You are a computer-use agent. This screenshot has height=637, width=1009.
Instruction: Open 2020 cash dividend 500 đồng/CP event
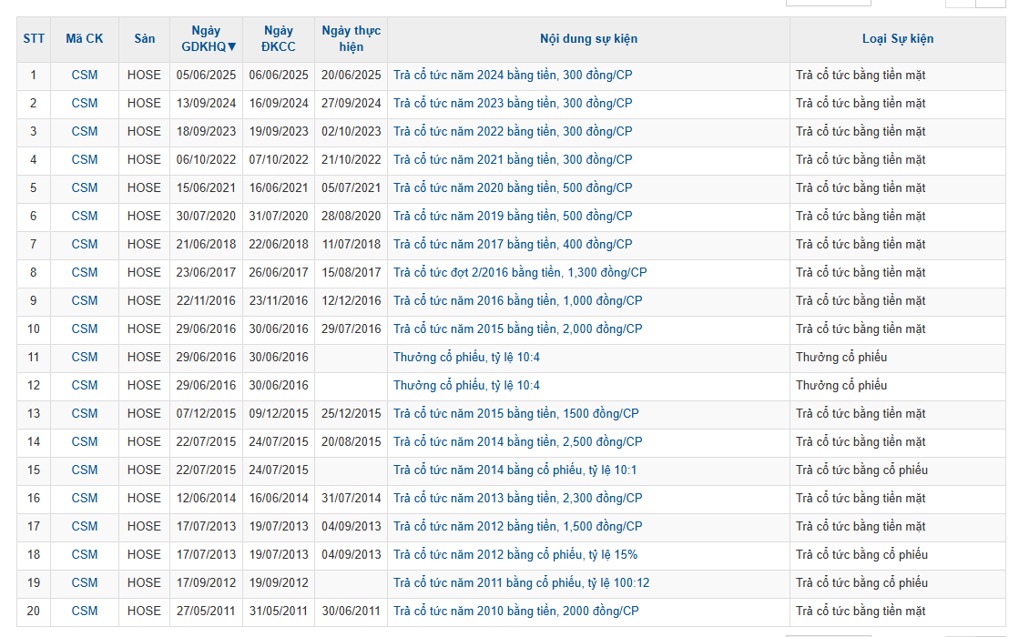(x=513, y=188)
